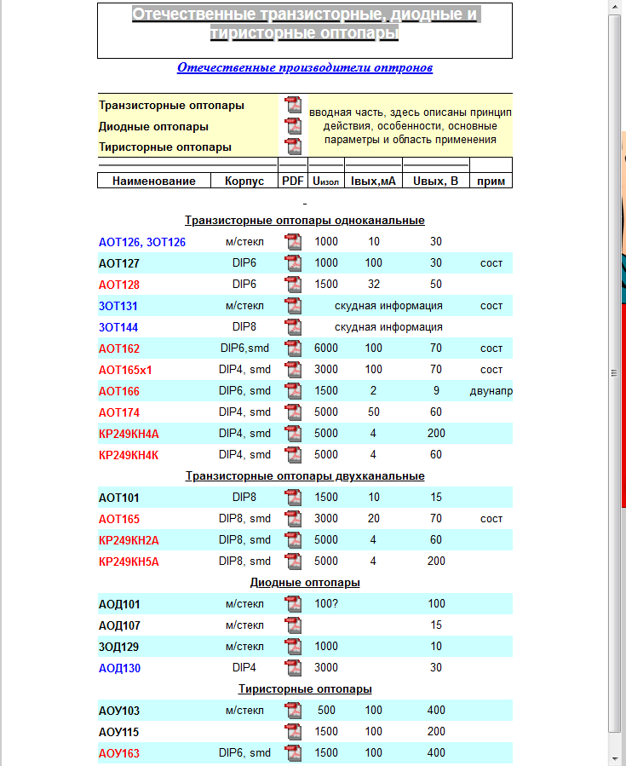
Task: Open PDF icon for АОУ103 thyristor optocoupler
Action: [x=293, y=711]
